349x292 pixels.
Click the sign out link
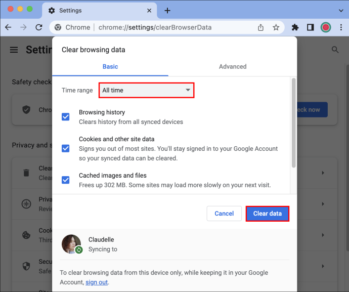tap(97, 282)
